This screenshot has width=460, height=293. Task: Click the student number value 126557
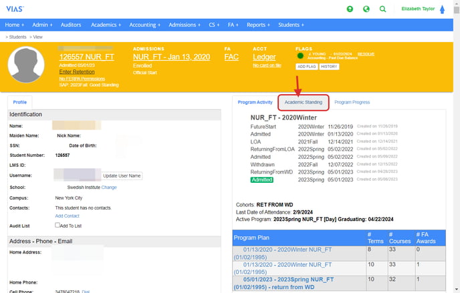(x=62, y=155)
